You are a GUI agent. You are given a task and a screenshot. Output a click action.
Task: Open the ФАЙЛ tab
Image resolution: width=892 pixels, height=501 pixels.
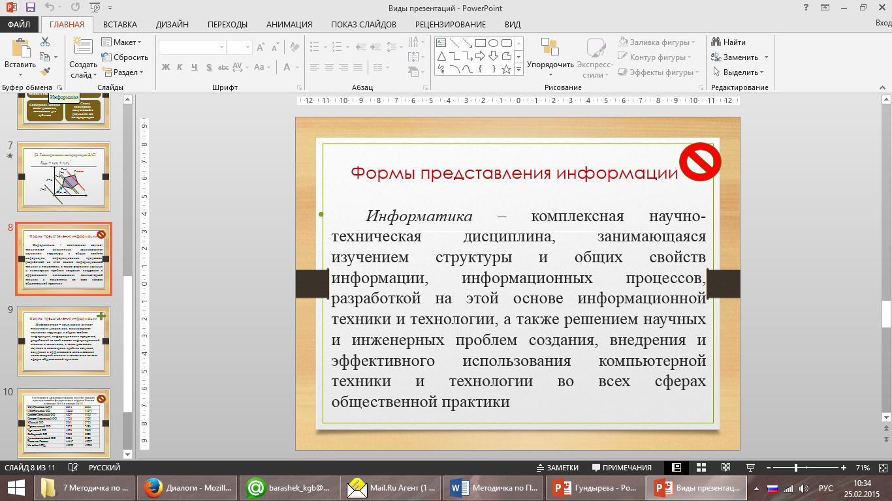pyautogui.click(x=19, y=25)
